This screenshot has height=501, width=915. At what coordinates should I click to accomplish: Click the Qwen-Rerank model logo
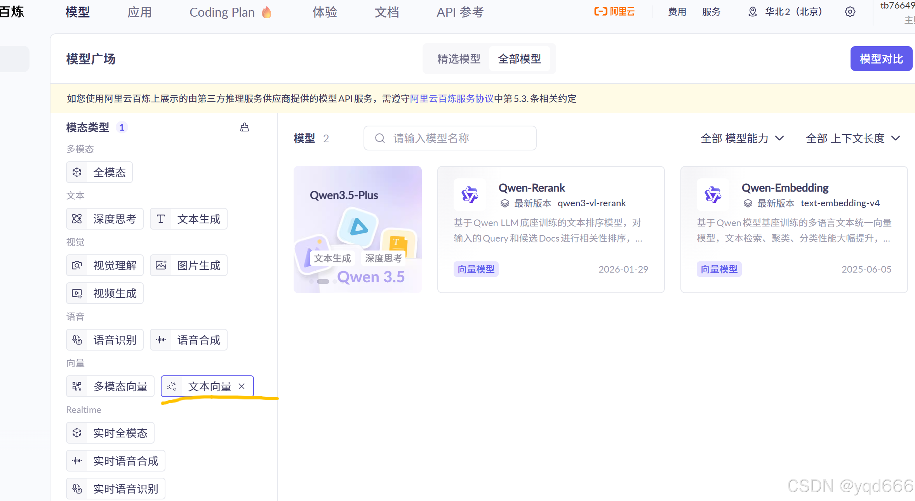470,195
